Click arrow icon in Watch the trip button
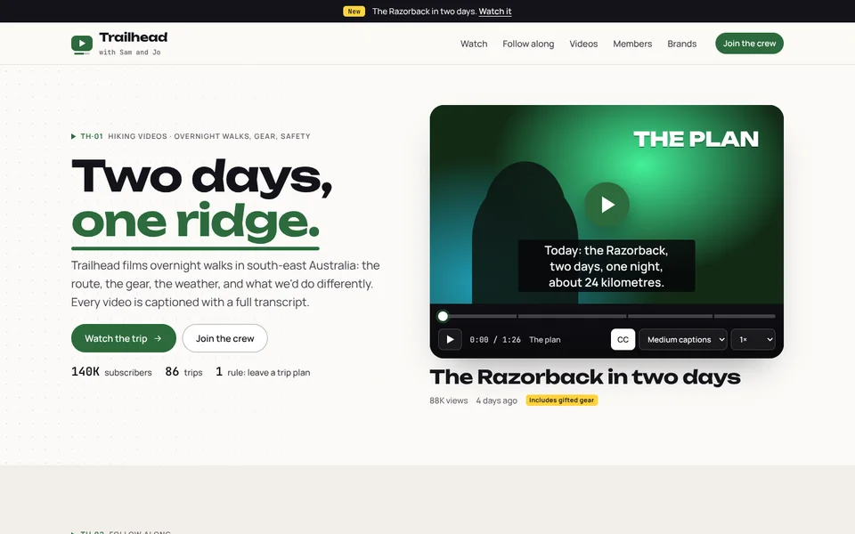 click(x=158, y=338)
